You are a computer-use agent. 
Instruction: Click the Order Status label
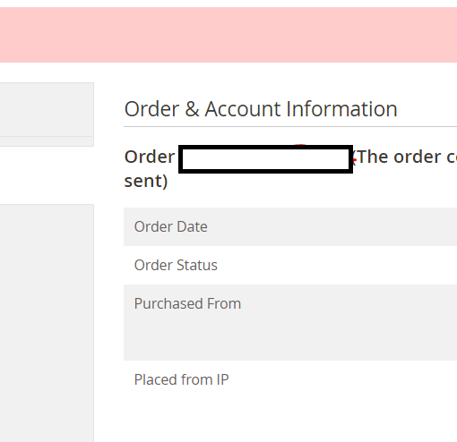pos(176,265)
